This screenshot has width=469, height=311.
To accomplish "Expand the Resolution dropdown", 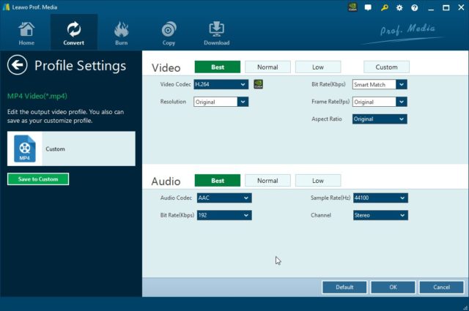I will (243, 102).
